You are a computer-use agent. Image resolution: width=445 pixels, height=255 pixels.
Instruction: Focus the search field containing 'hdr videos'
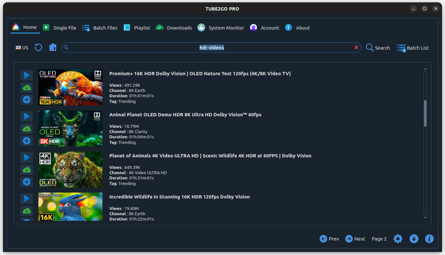click(211, 48)
